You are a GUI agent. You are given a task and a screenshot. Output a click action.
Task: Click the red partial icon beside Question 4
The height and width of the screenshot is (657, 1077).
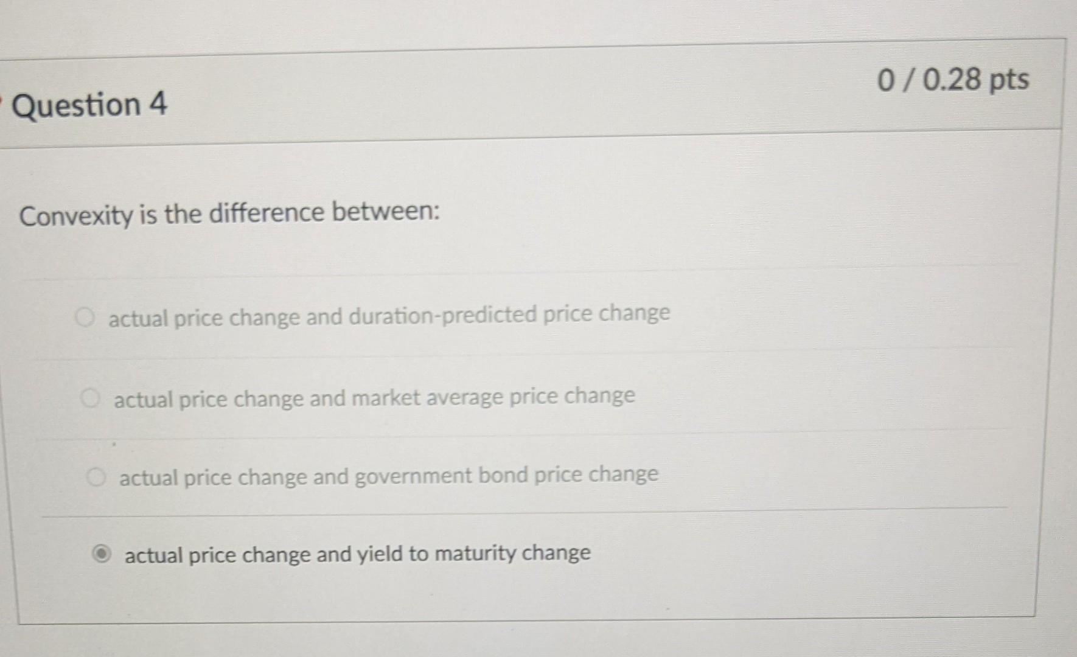(3, 100)
